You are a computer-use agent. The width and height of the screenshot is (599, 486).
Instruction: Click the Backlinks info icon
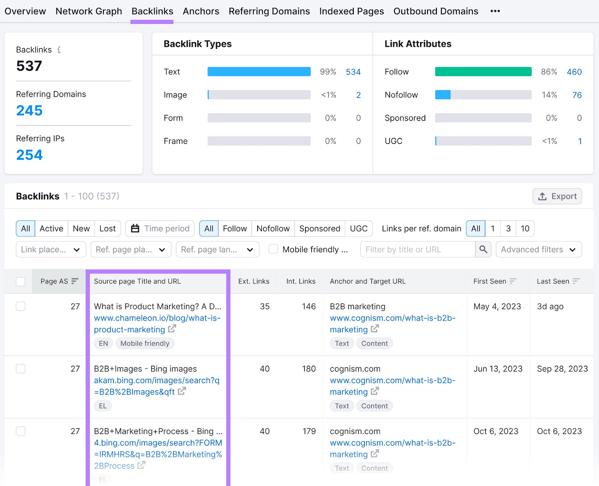pos(59,50)
